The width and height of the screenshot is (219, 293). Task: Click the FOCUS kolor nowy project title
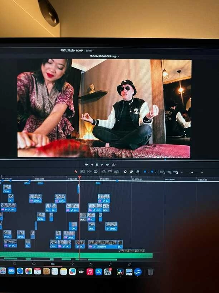tap(72, 51)
